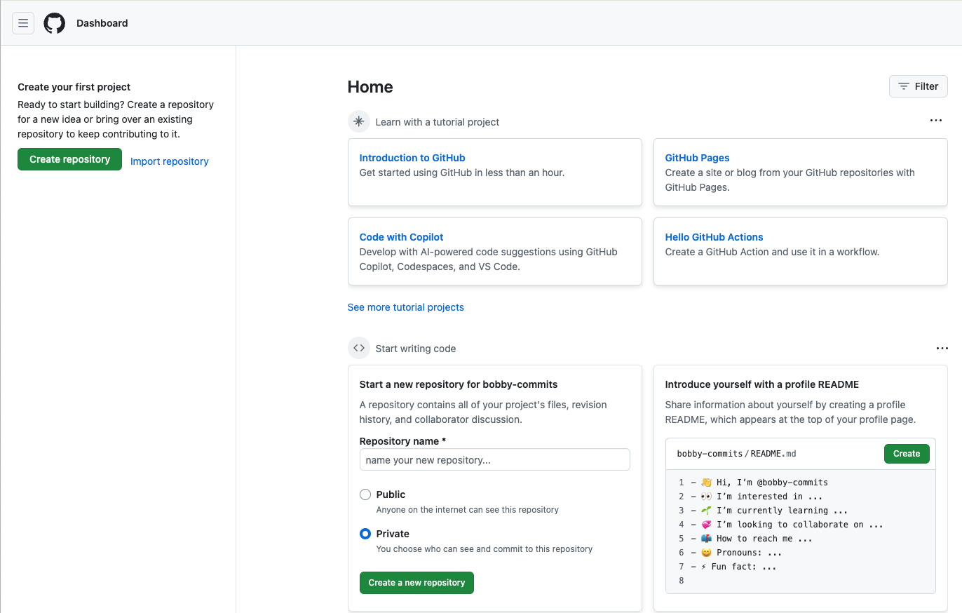Click Create a new repository button
Viewport: 962px width, 613px height.
point(416,582)
